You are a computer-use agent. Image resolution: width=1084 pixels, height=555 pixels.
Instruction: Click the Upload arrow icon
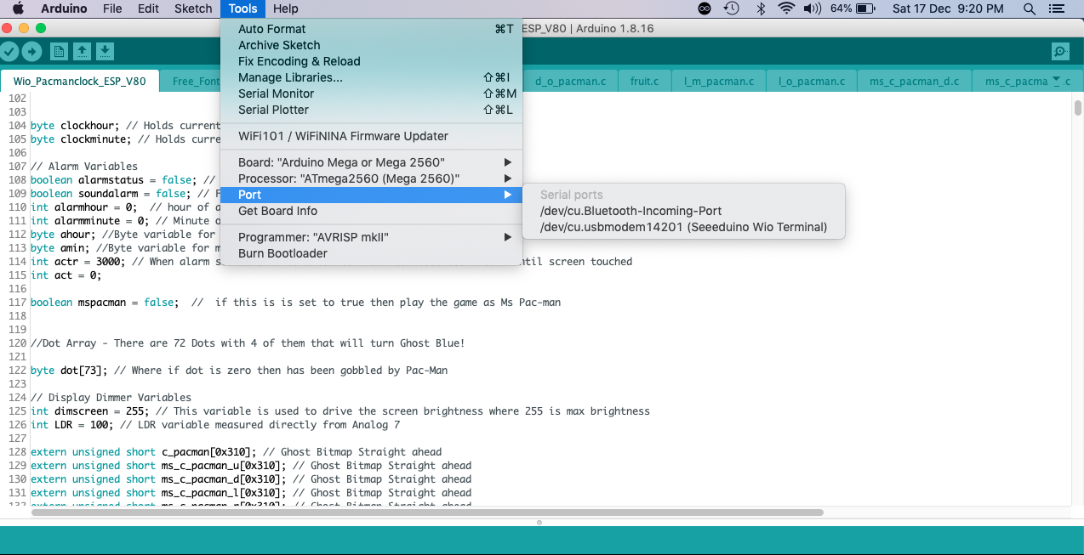pyautogui.click(x=32, y=51)
